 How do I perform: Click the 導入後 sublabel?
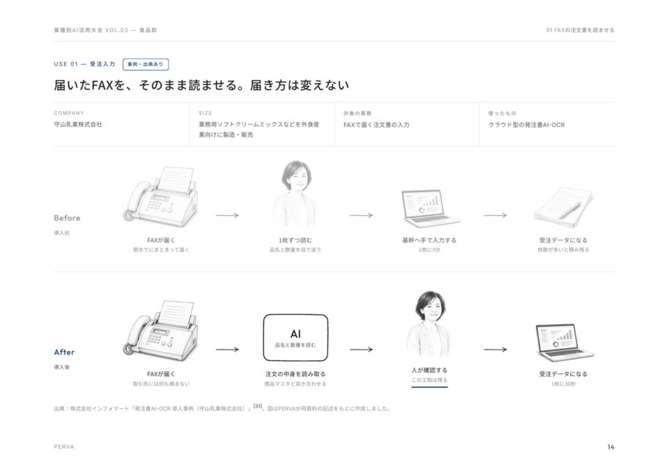point(61,367)
